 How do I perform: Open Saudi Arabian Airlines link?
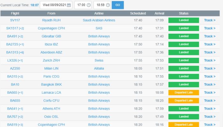(x=99, y=20)
